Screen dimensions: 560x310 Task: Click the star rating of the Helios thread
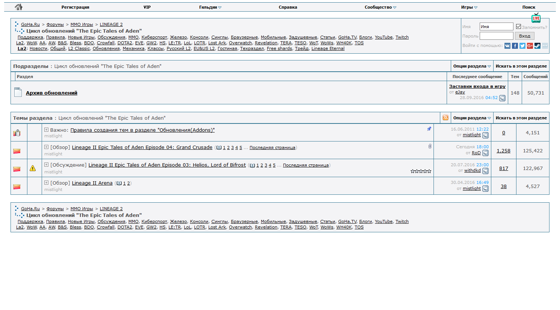click(x=421, y=171)
